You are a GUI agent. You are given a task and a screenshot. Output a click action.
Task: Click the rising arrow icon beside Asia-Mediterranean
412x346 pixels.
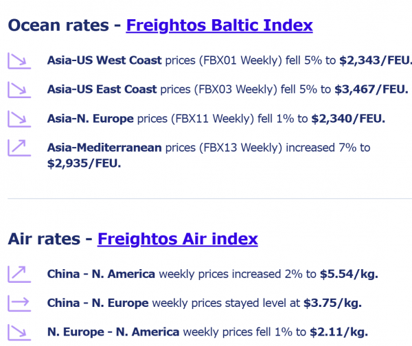point(19,147)
